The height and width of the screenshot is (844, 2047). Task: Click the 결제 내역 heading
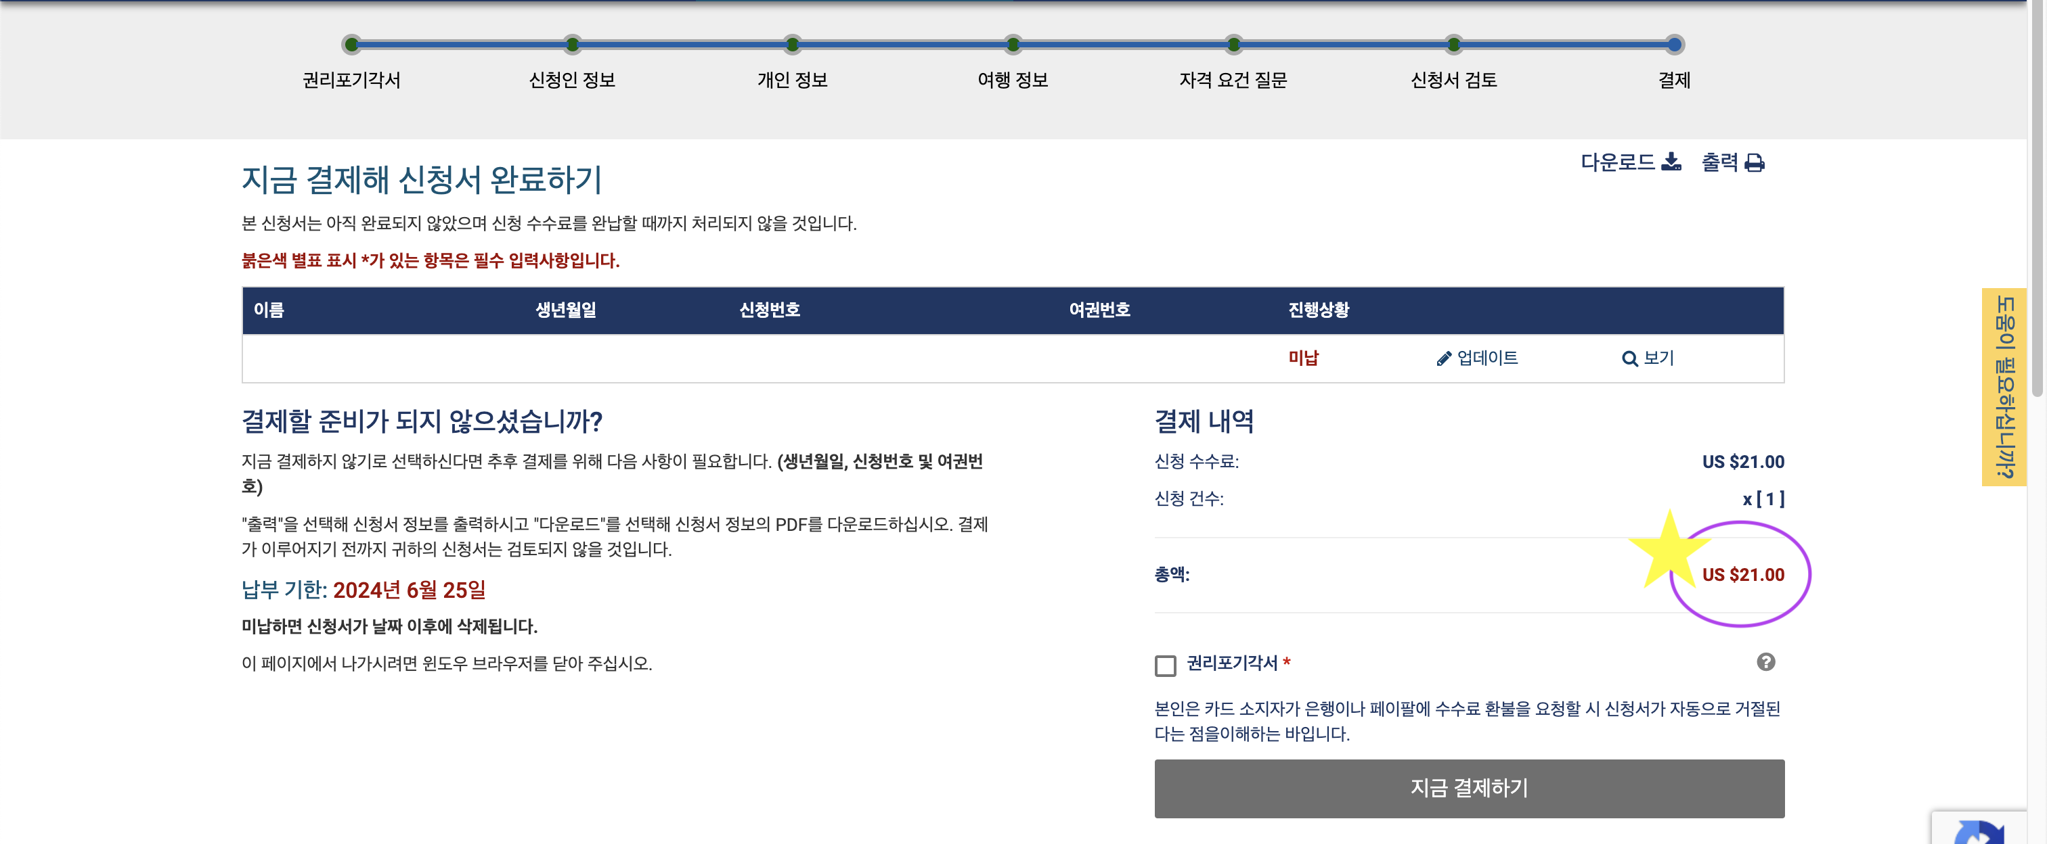[x=1204, y=421]
